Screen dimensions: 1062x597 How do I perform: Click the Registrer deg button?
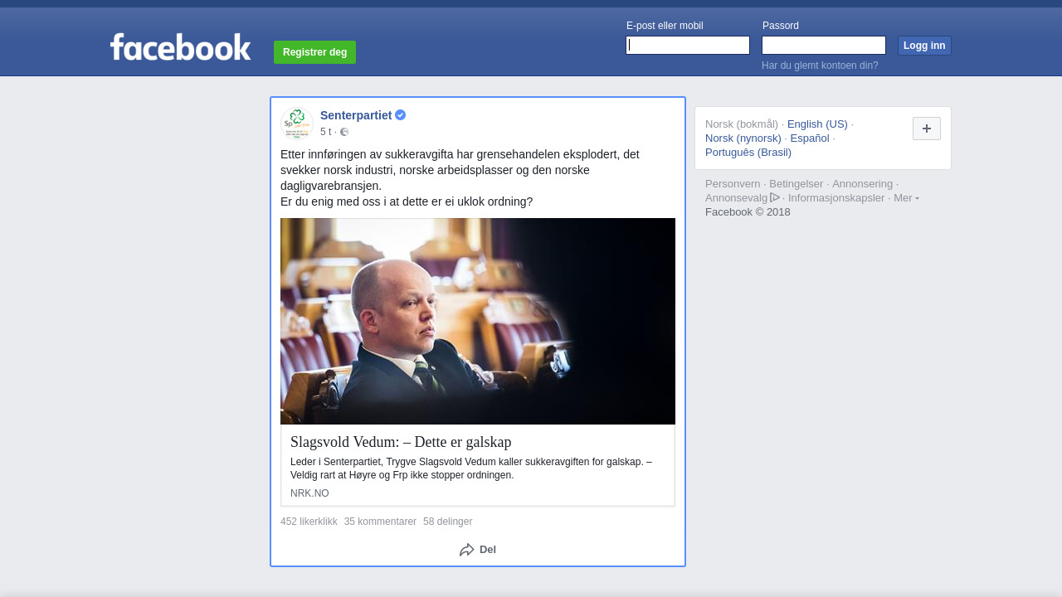[314, 52]
